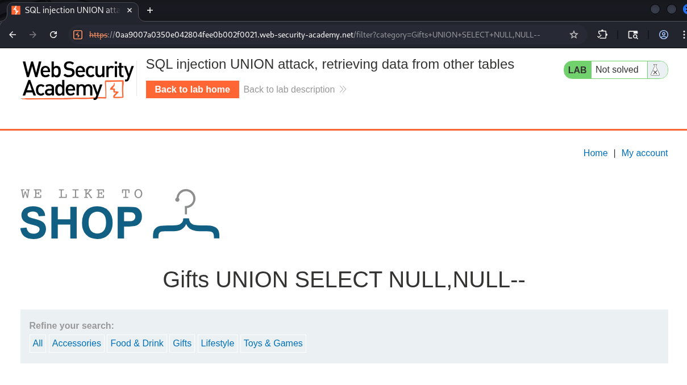This screenshot has width=687, height=385.
Task: Click the Back to lab home button
Action: [x=192, y=89]
